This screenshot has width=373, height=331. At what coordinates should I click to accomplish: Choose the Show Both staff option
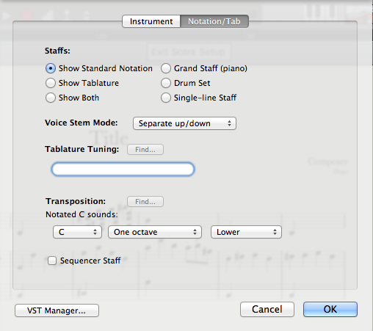point(51,98)
